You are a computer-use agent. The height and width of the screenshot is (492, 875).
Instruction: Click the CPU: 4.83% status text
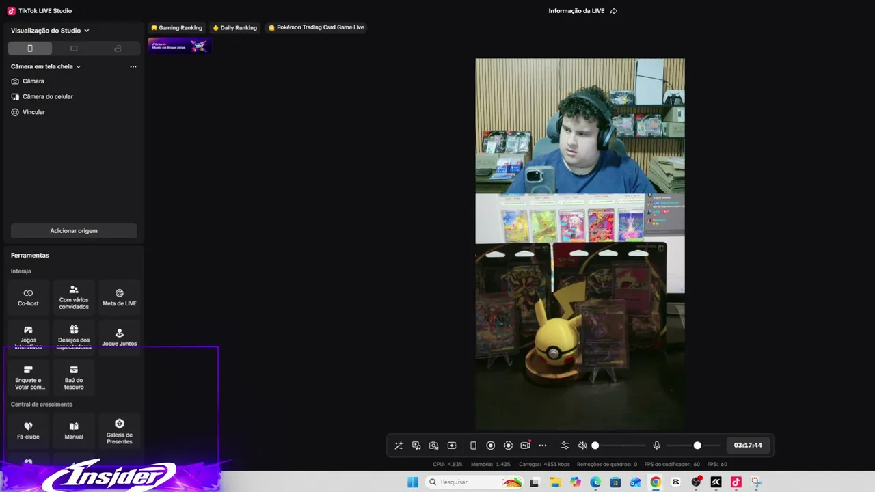(x=448, y=465)
